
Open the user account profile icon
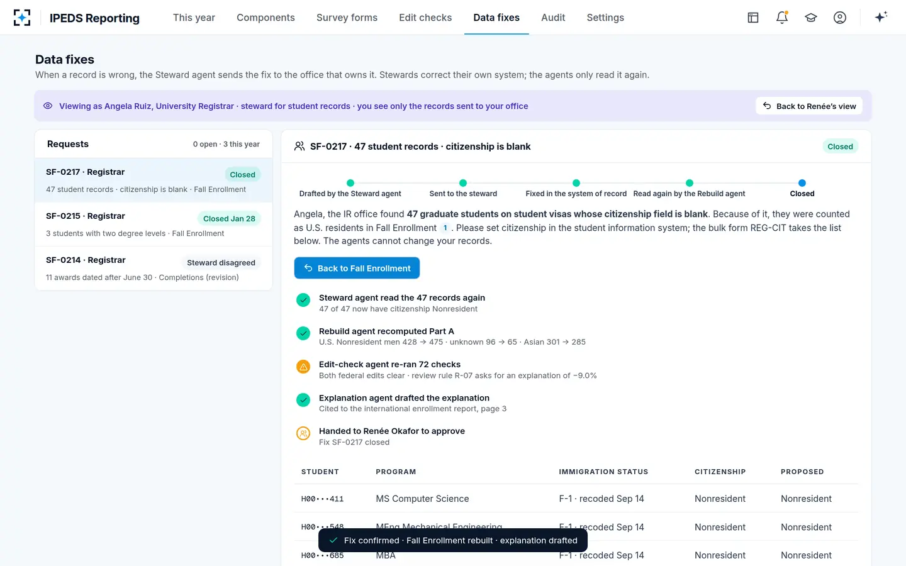840,18
